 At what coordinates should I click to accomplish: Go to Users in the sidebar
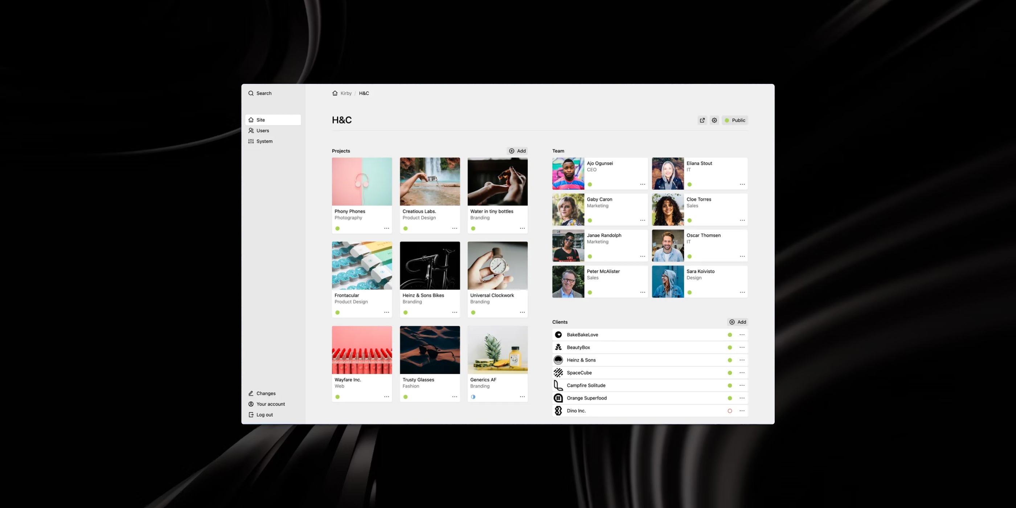click(263, 131)
